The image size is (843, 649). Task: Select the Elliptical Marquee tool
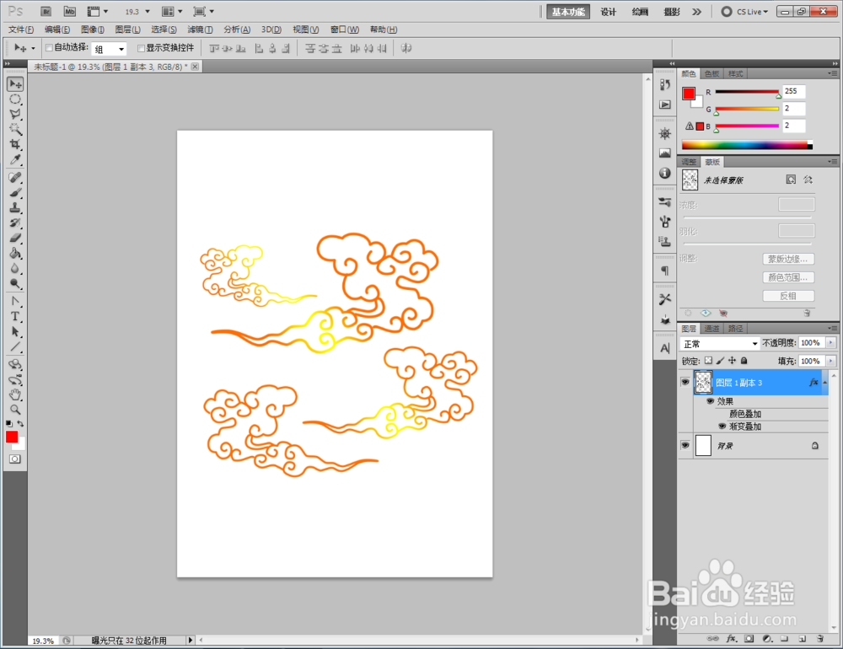15,99
